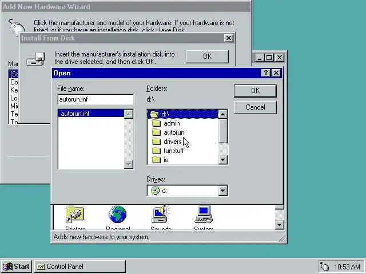Minimize the Control Panel window

pyautogui.click(x=260, y=57)
